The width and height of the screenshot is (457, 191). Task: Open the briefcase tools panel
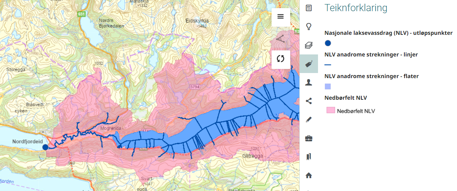309,138
